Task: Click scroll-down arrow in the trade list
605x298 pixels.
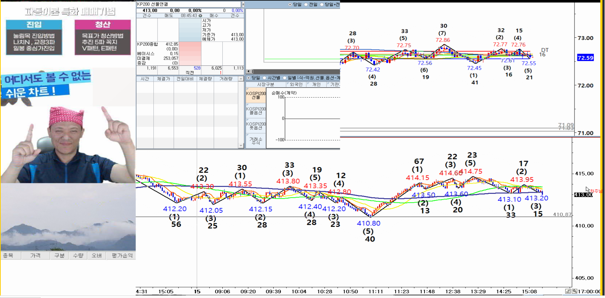Action: (x=241, y=146)
